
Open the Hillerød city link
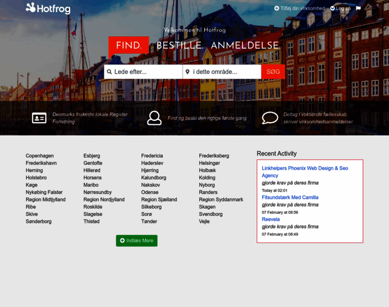pyautogui.click(x=92, y=170)
